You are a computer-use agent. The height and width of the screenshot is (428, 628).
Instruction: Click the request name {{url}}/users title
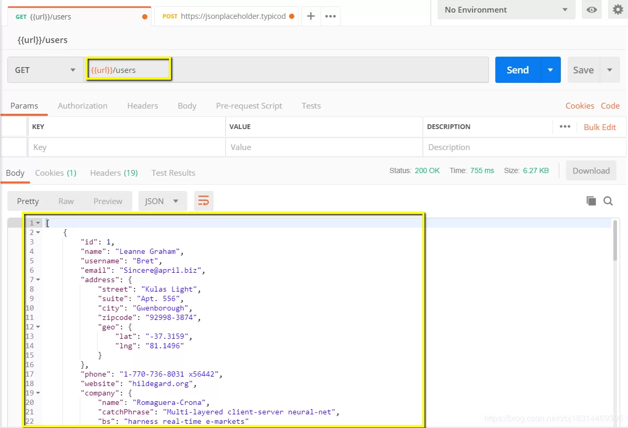(x=42, y=40)
